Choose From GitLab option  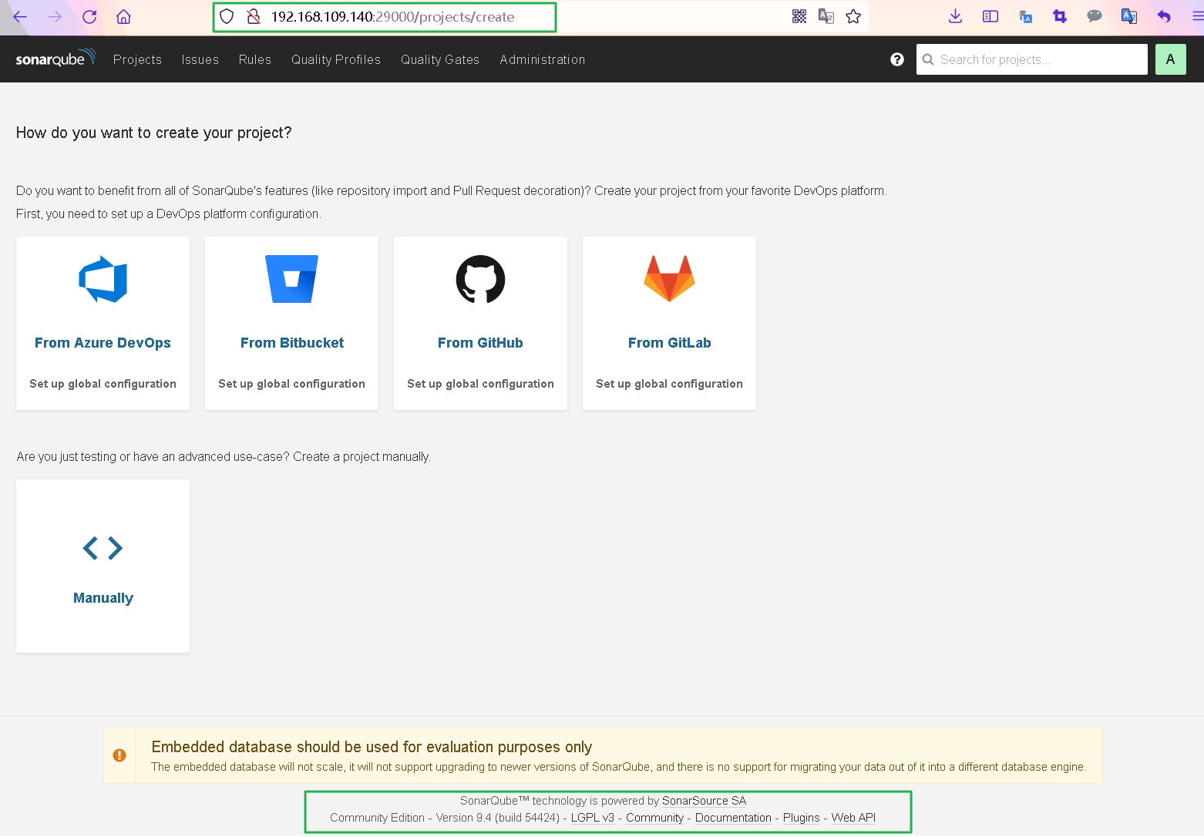point(669,343)
